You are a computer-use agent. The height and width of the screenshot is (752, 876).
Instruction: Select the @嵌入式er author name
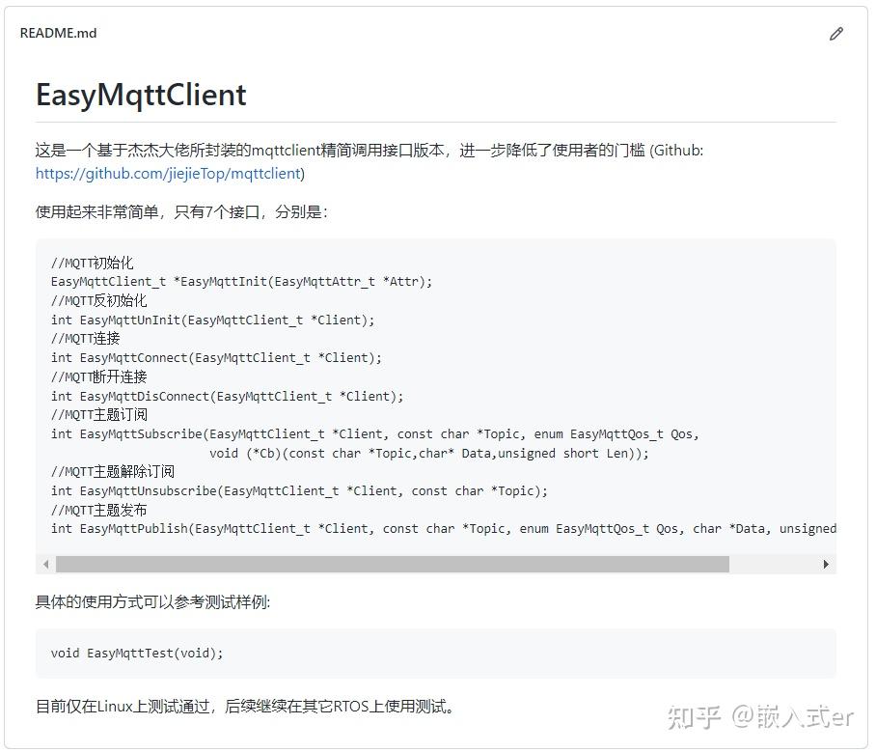click(791, 717)
